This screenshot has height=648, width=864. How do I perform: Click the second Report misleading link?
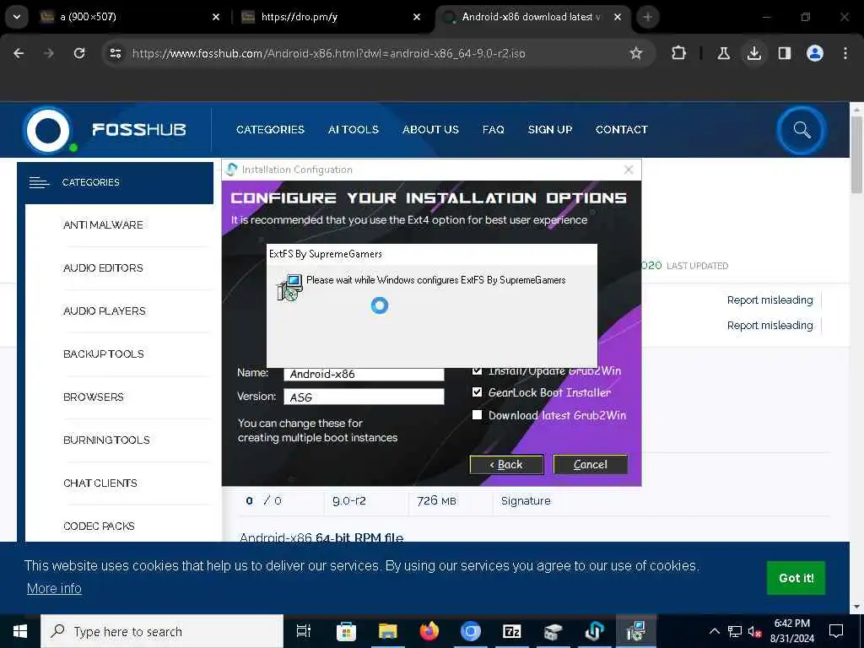(x=769, y=325)
